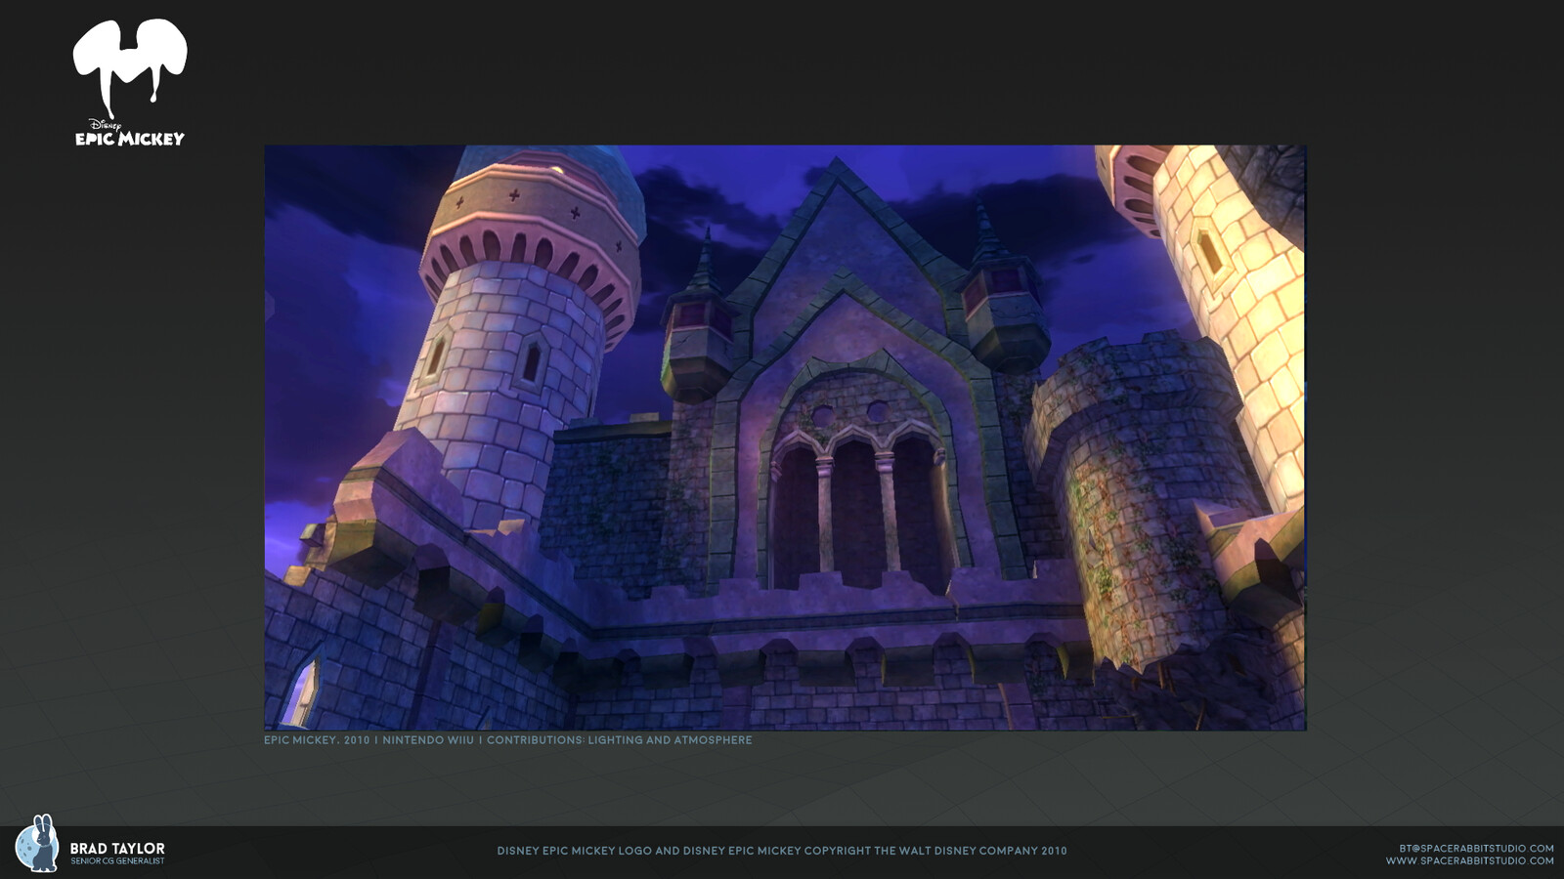Click the SENIOR CG GENERALIST subtitle
This screenshot has height=879, width=1564.
117,861
